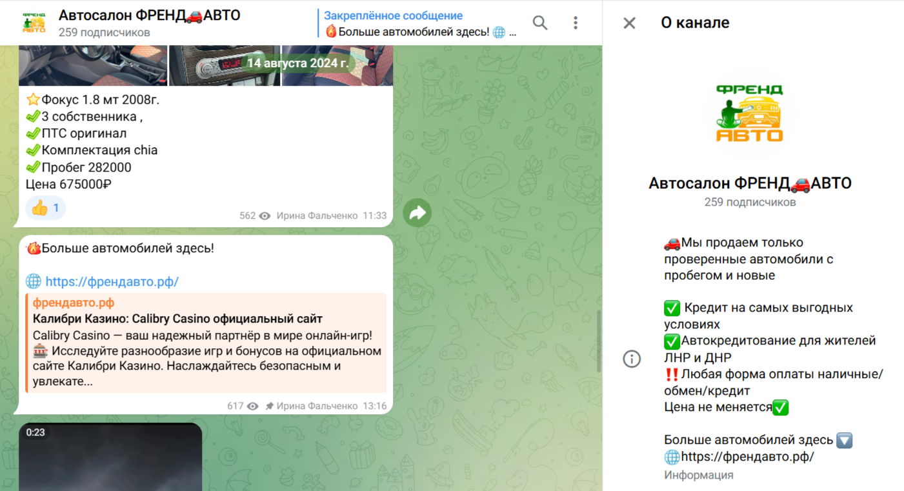
Task: Click the chat scrollbar handle
Action: pos(598,341)
